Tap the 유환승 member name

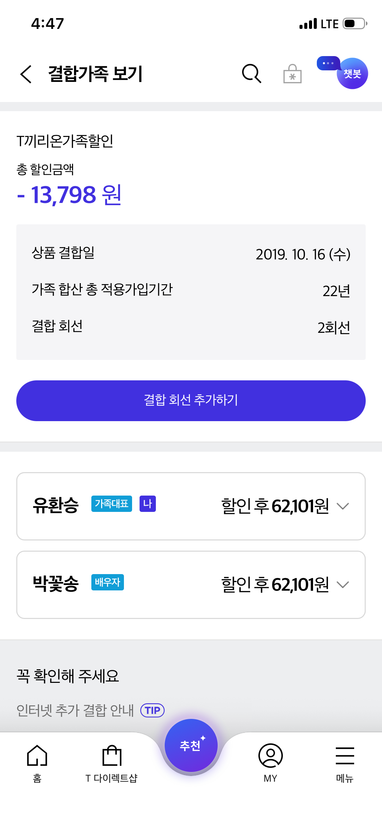56,505
